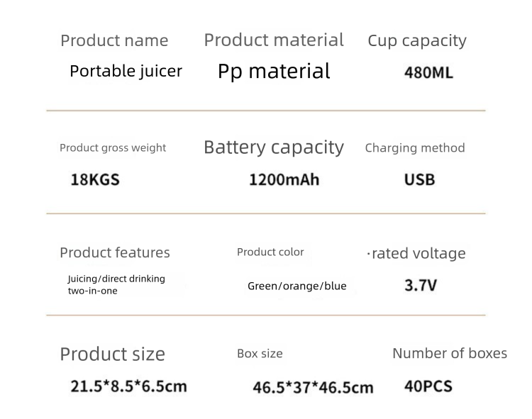Click the '3.7V' rated voltage value
Viewport: 532px width, 419px height.
(x=421, y=286)
